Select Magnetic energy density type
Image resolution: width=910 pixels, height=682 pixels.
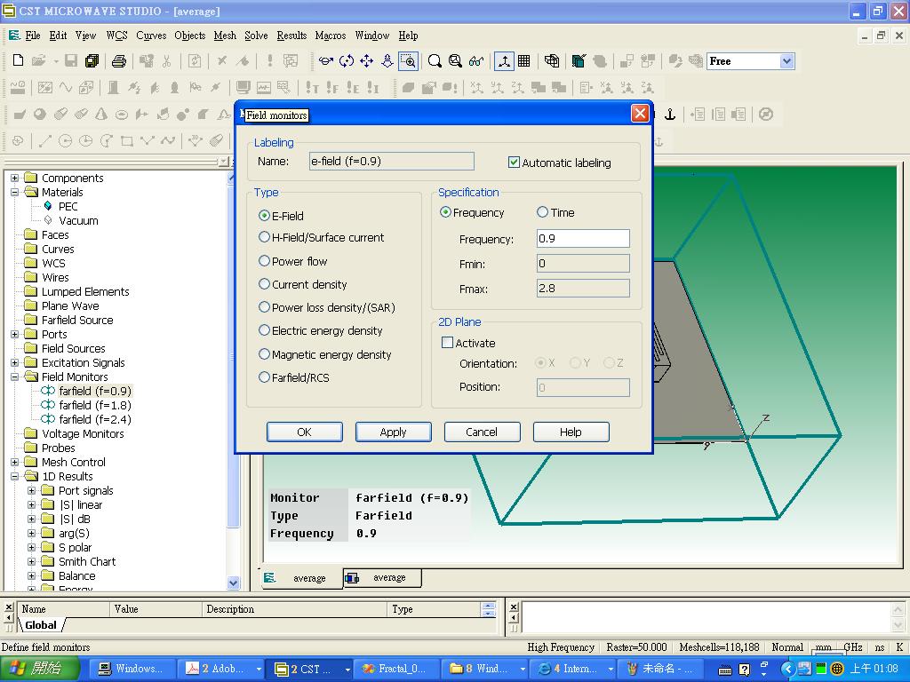(x=264, y=354)
